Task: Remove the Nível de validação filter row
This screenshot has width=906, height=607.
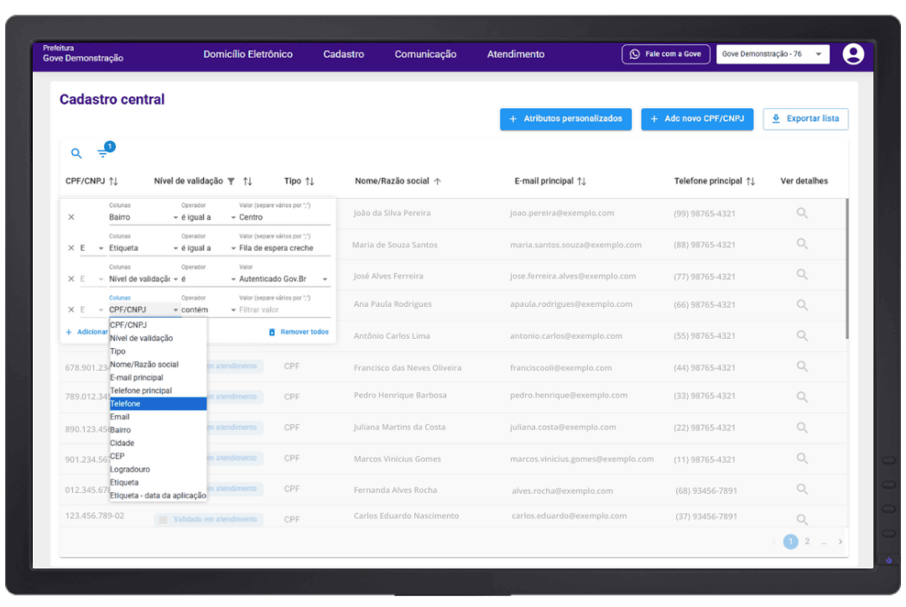Action: [71, 279]
